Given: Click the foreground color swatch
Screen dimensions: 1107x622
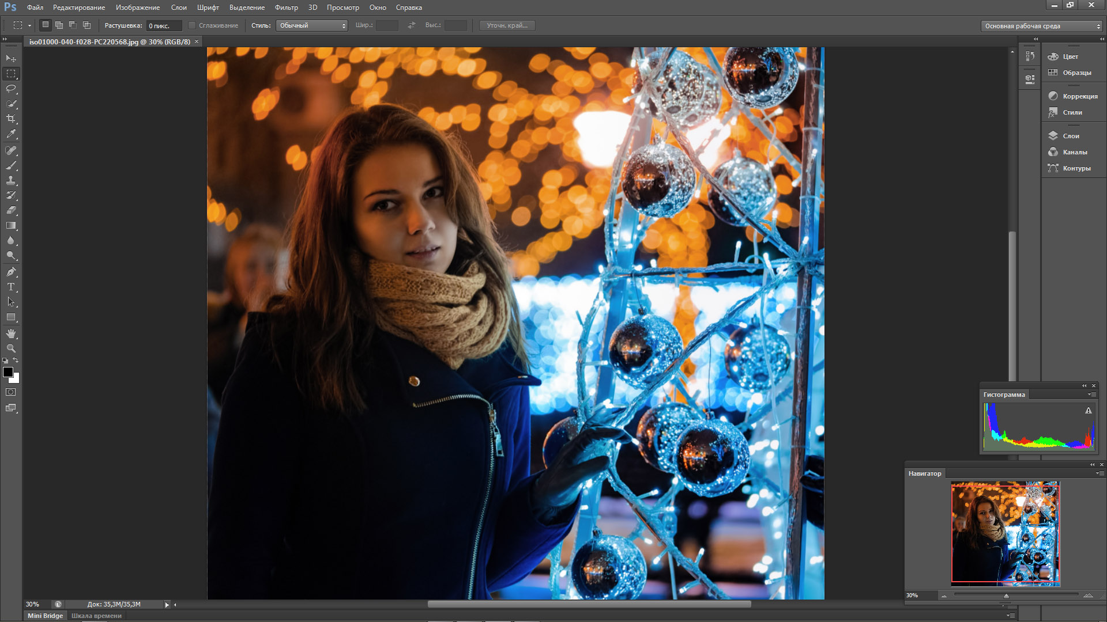Looking at the screenshot, I should [8, 372].
